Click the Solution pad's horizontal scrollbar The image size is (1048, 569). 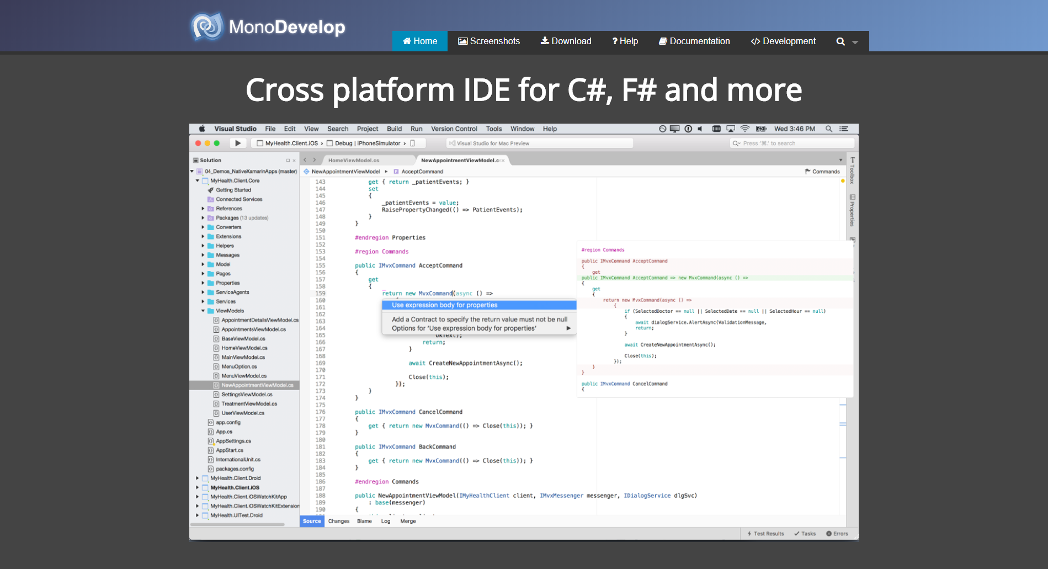pyautogui.click(x=238, y=524)
